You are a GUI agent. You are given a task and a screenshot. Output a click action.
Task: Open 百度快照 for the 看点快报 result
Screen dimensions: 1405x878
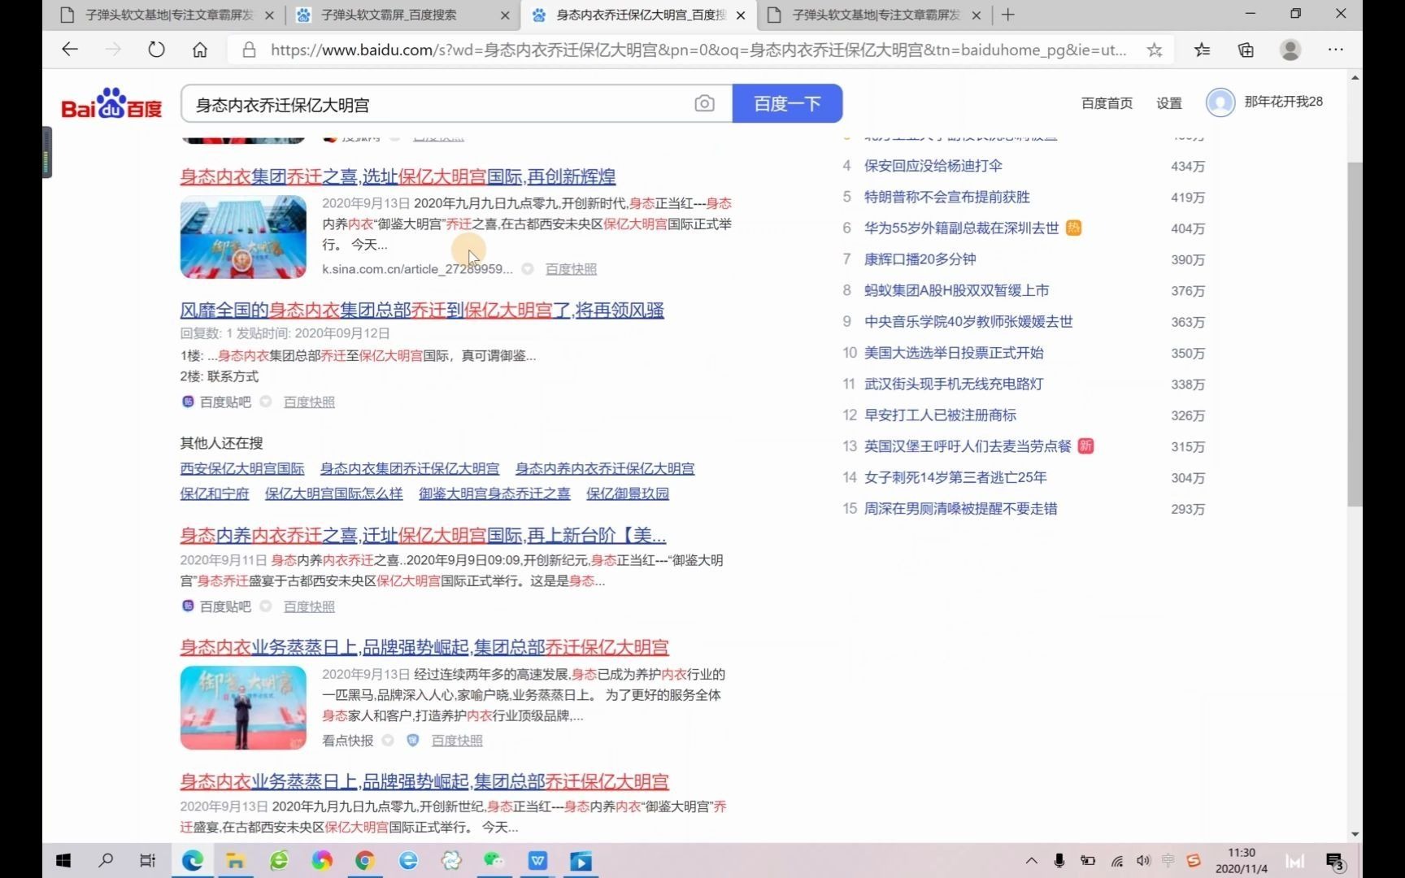coord(457,741)
